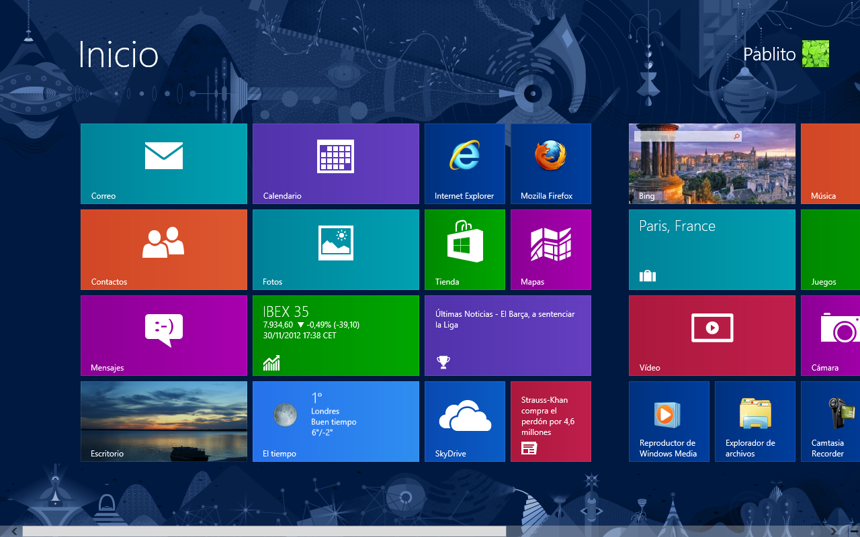The height and width of the screenshot is (537, 860).
Task: Click the Bing tile search box
Action: click(688, 136)
